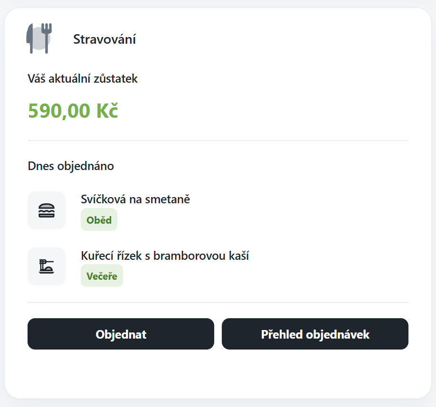The height and width of the screenshot is (407, 436).
Task: Click the gray rounded tile behind plate icon
Action: pyautogui.click(x=33, y=280)
